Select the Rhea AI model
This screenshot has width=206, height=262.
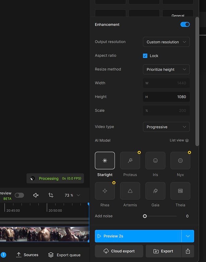pos(105,191)
